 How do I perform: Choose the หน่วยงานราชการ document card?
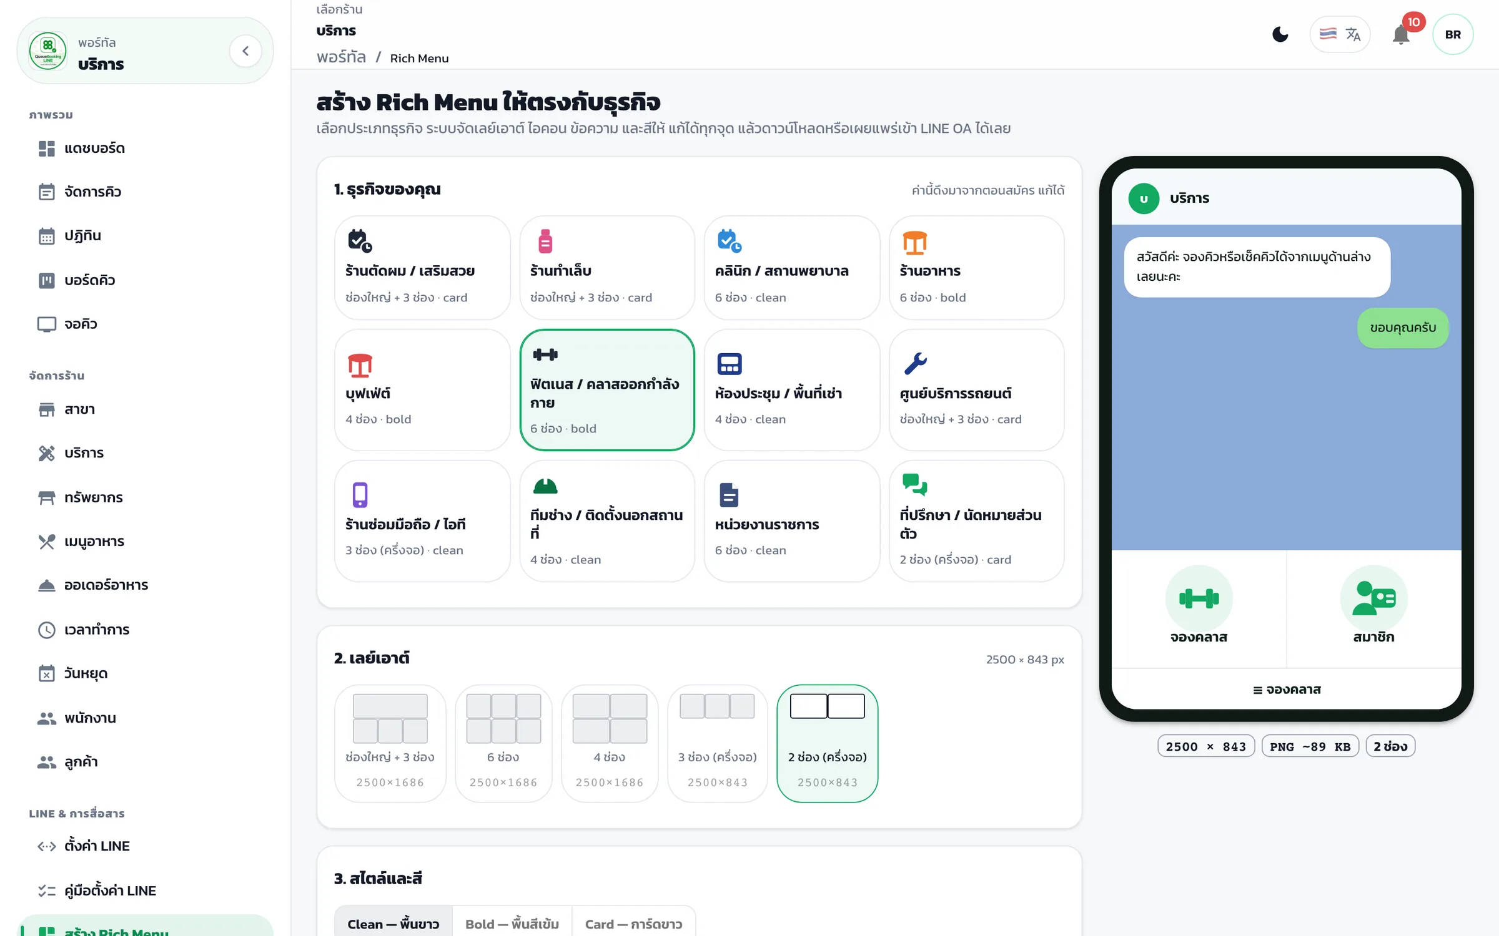click(x=792, y=521)
